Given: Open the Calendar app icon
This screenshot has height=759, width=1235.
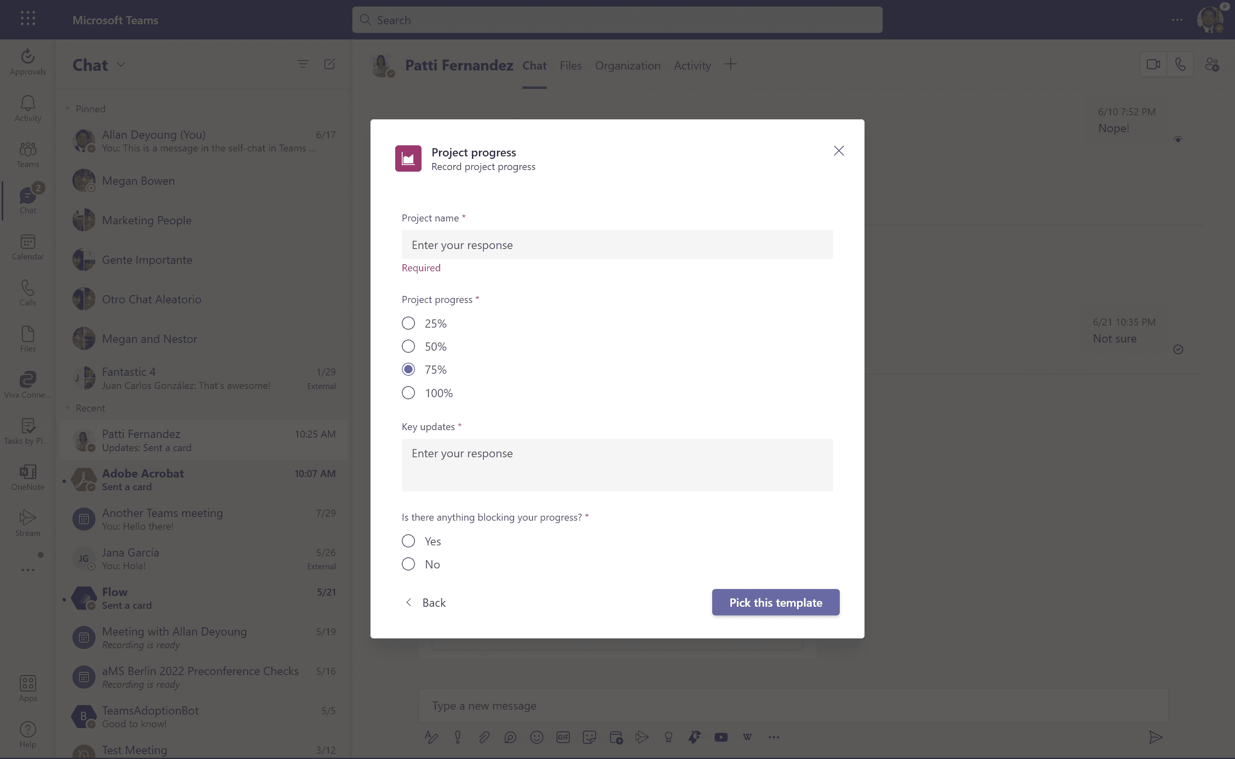Looking at the screenshot, I should pos(28,247).
